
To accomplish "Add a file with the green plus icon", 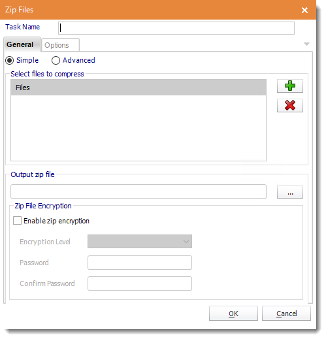I will [290, 86].
